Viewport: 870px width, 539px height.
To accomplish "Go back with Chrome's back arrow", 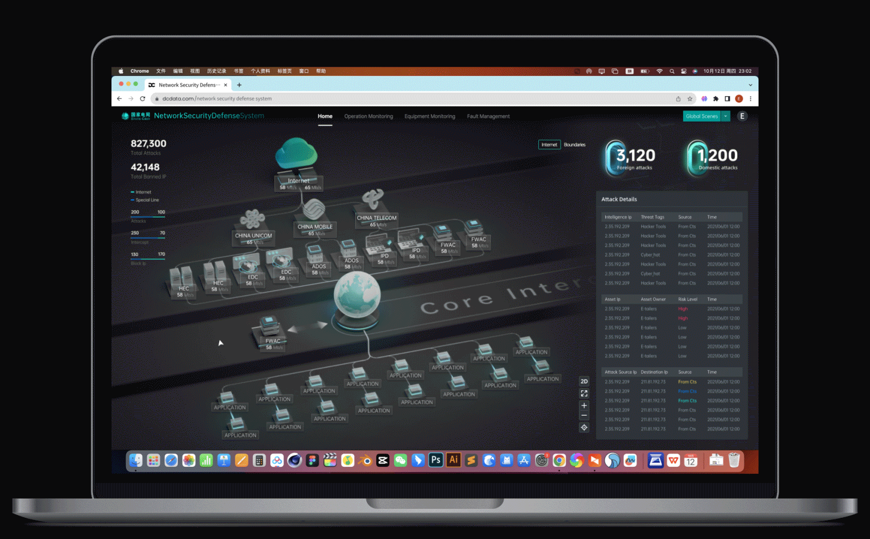I will 120,98.
